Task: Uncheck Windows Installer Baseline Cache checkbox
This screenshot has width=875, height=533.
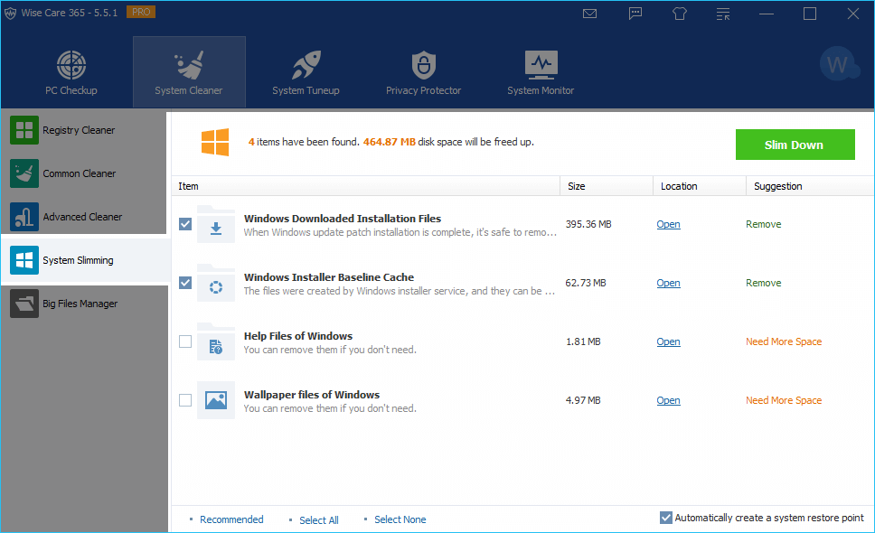Action: (x=185, y=283)
